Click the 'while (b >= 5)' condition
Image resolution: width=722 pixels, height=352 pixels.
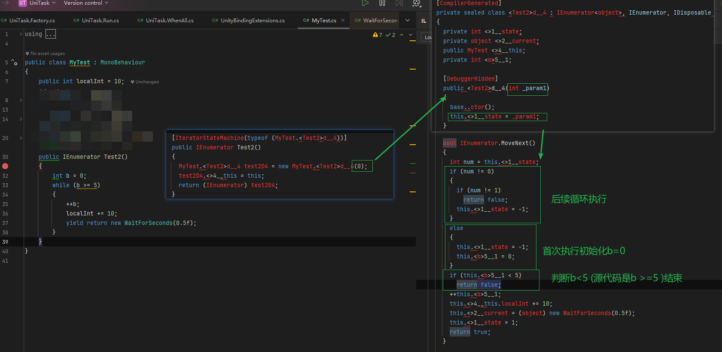click(x=76, y=185)
